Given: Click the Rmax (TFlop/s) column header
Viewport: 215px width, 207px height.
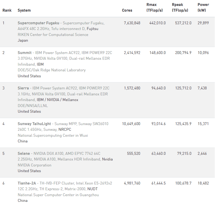Looking at the screenshot, I should [155, 7].
